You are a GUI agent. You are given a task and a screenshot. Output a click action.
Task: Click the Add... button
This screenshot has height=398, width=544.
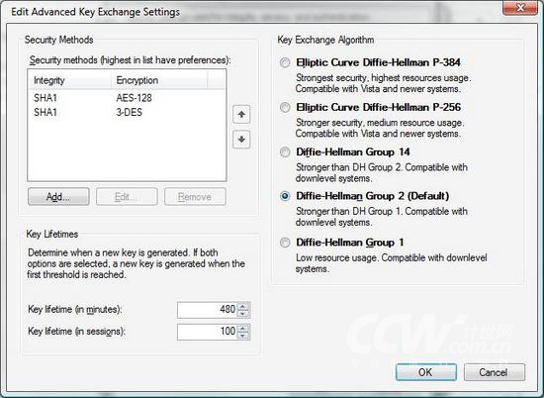[x=58, y=197]
